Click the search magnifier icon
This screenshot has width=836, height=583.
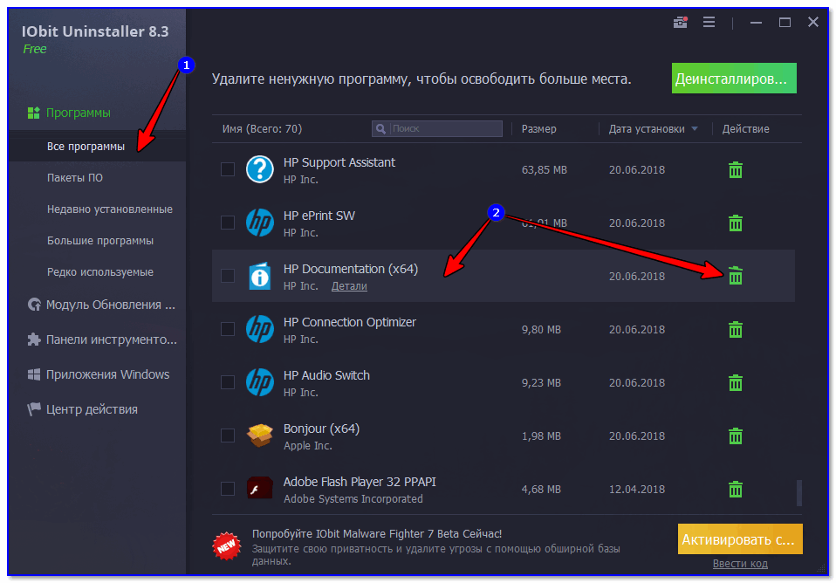click(x=380, y=128)
